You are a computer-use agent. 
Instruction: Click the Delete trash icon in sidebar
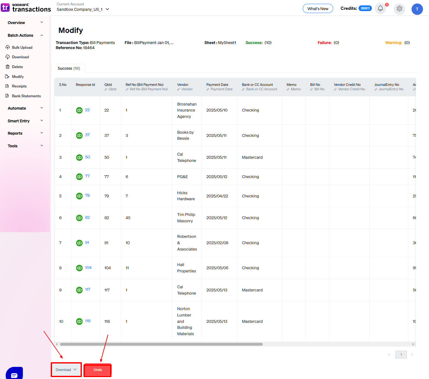(8, 67)
